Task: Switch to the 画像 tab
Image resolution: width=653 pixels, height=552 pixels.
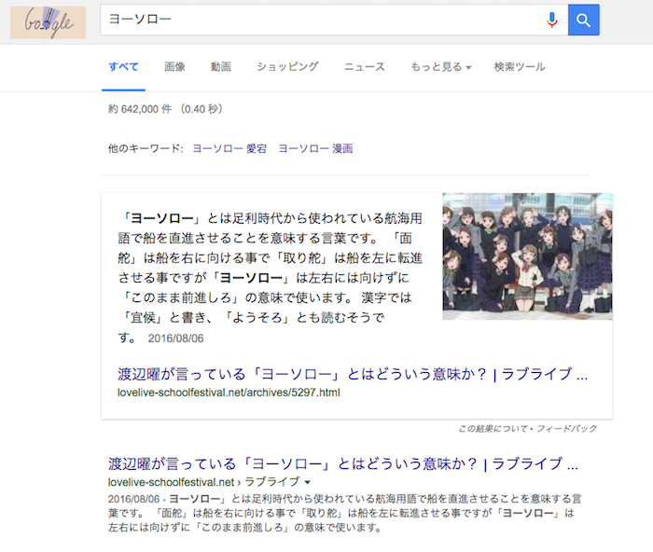Action: coord(175,66)
